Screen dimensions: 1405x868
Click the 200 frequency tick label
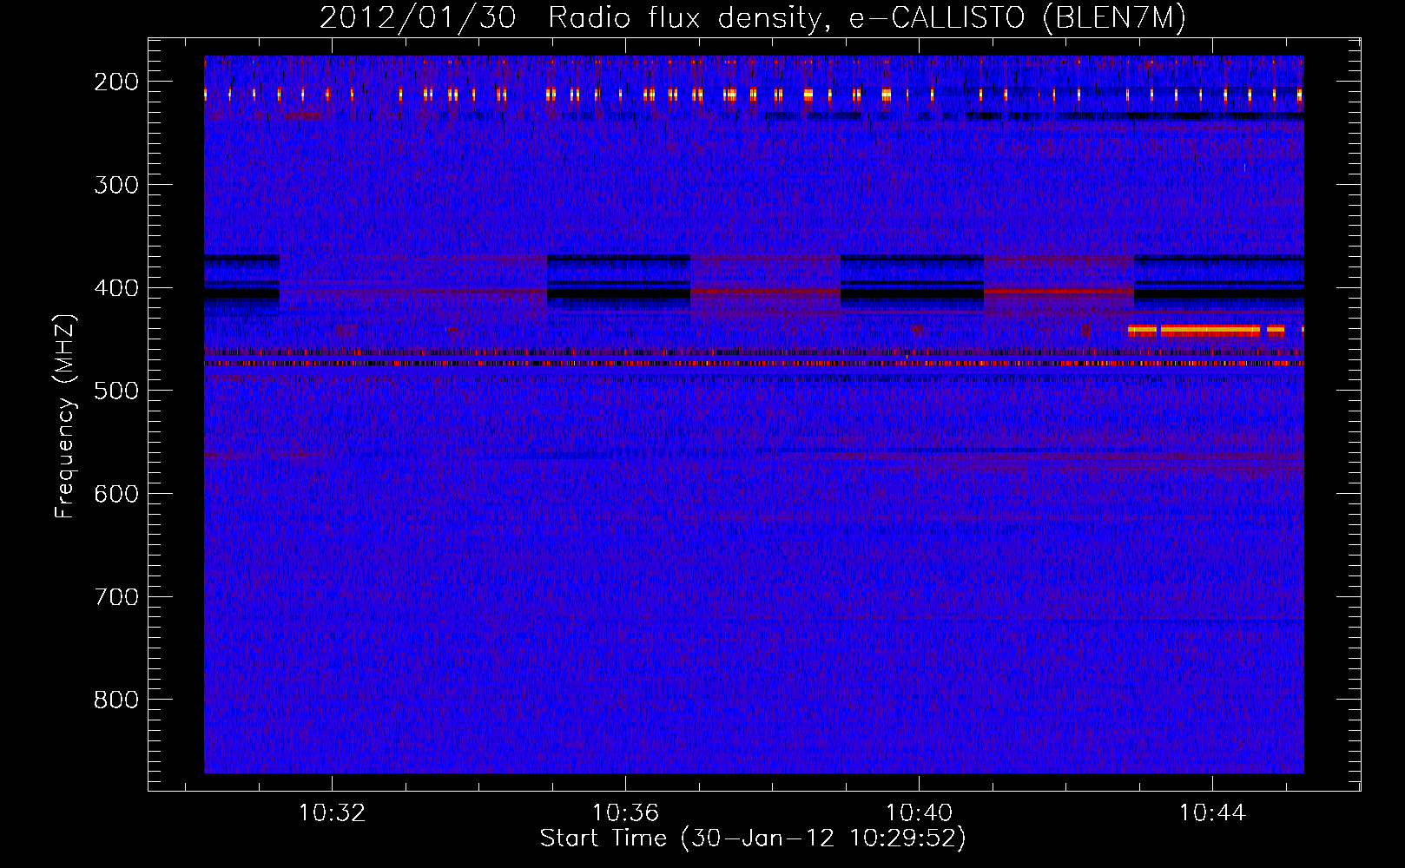coord(116,82)
